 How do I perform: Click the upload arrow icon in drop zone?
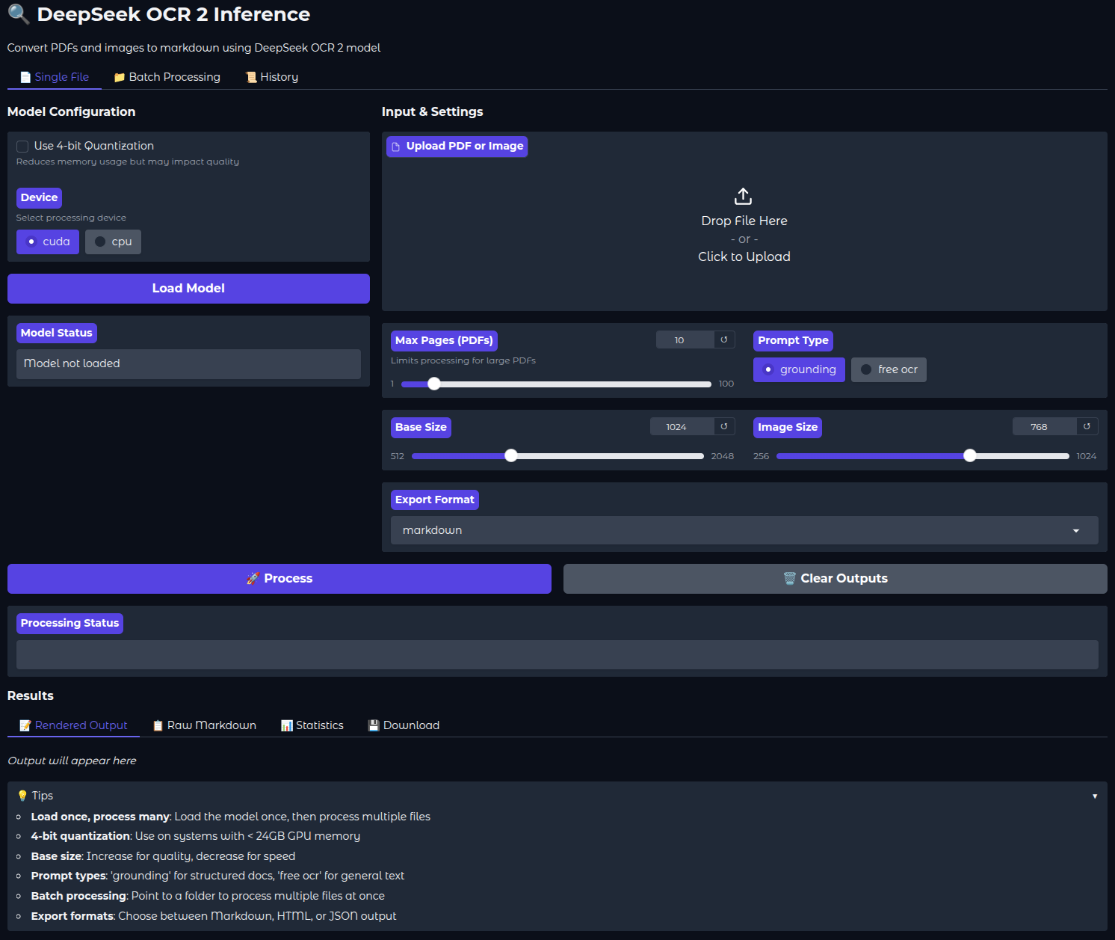click(743, 197)
